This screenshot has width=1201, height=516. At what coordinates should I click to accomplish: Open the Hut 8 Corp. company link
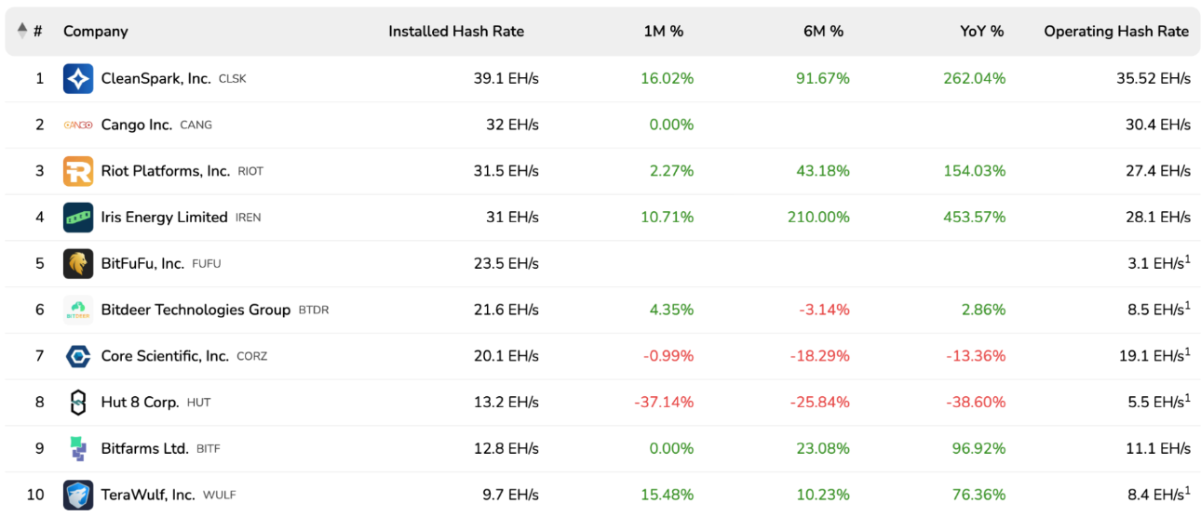point(140,403)
